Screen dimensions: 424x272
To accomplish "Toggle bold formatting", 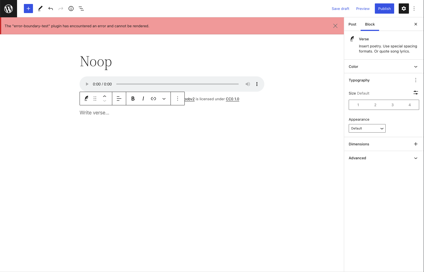I will point(133,99).
